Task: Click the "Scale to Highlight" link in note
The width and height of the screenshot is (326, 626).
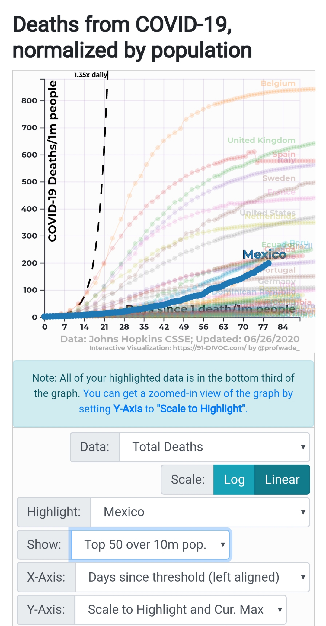Action: point(201,409)
